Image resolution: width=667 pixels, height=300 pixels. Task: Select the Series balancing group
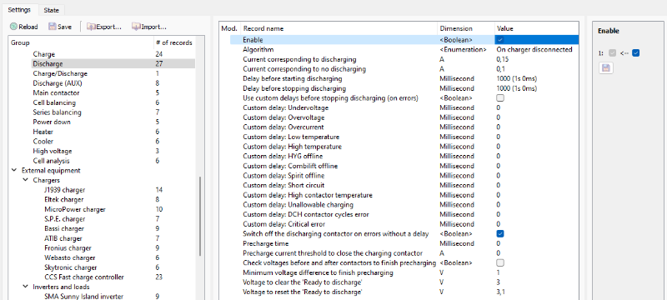click(x=57, y=112)
